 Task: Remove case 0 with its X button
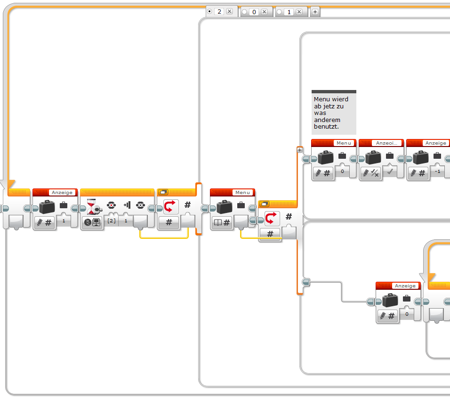point(264,12)
